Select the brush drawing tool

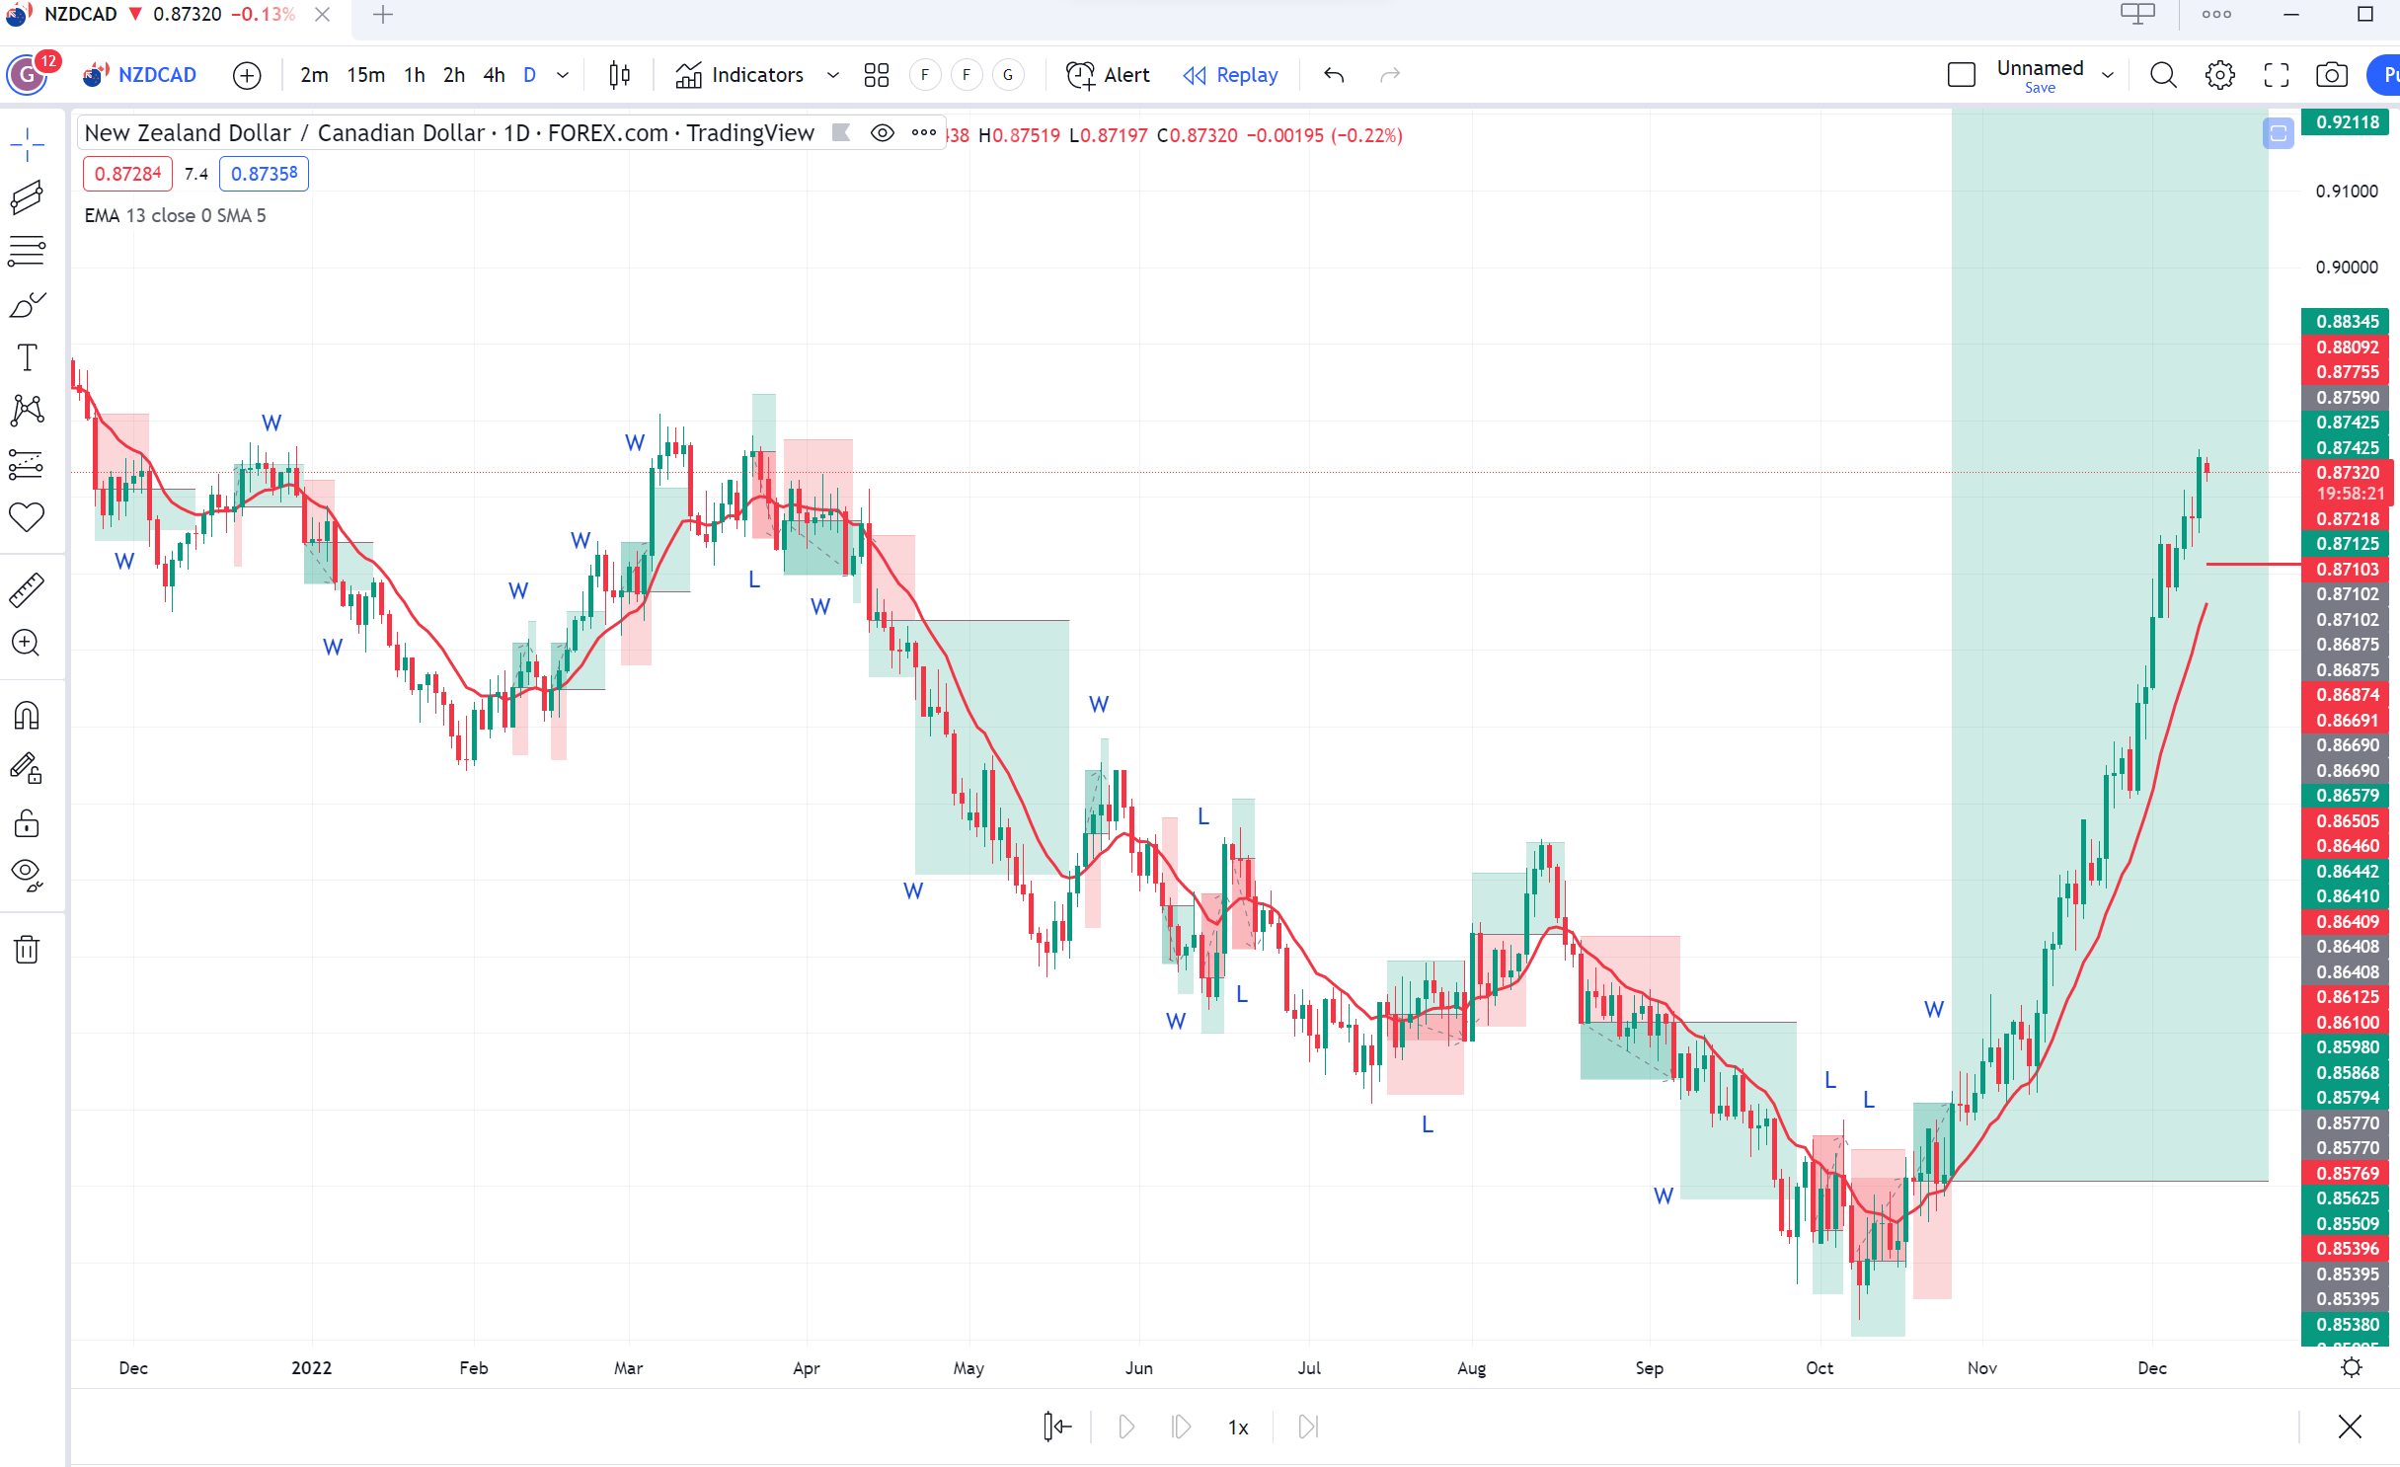(27, 304)
